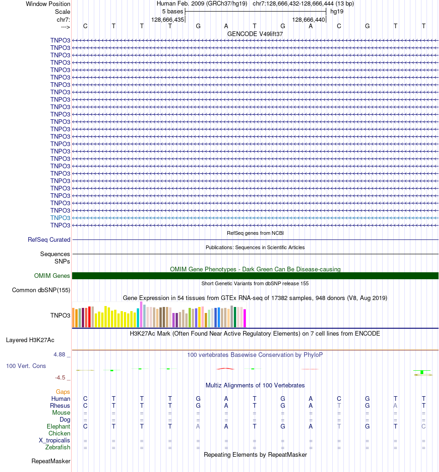Click the ---> strand direction arrow label

click(65, 27)
